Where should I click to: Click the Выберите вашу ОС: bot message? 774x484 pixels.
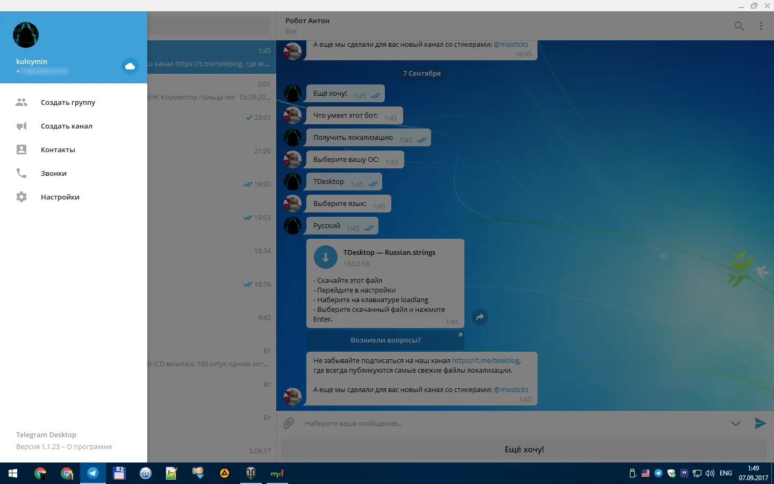[x=355, y=160]
